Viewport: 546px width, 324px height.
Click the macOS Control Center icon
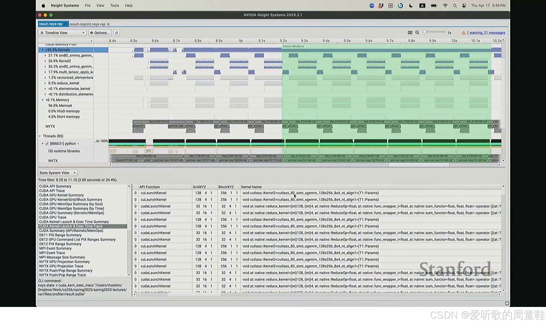coord(464,6)
